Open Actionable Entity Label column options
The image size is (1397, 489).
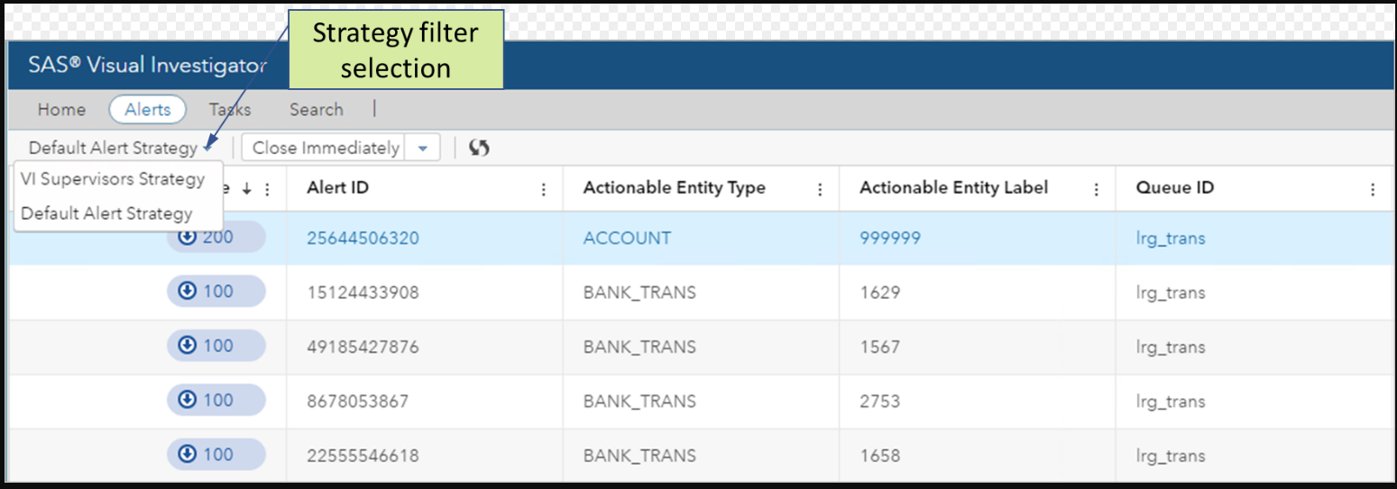click(x=1096, y=189)
